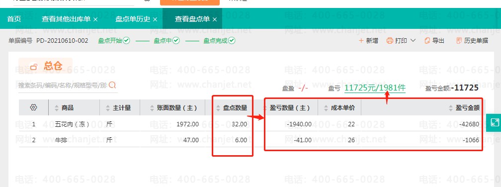Screen dimensions: 501x187
Task: Sort by the 主计量 column header
Action: (122, 108)
